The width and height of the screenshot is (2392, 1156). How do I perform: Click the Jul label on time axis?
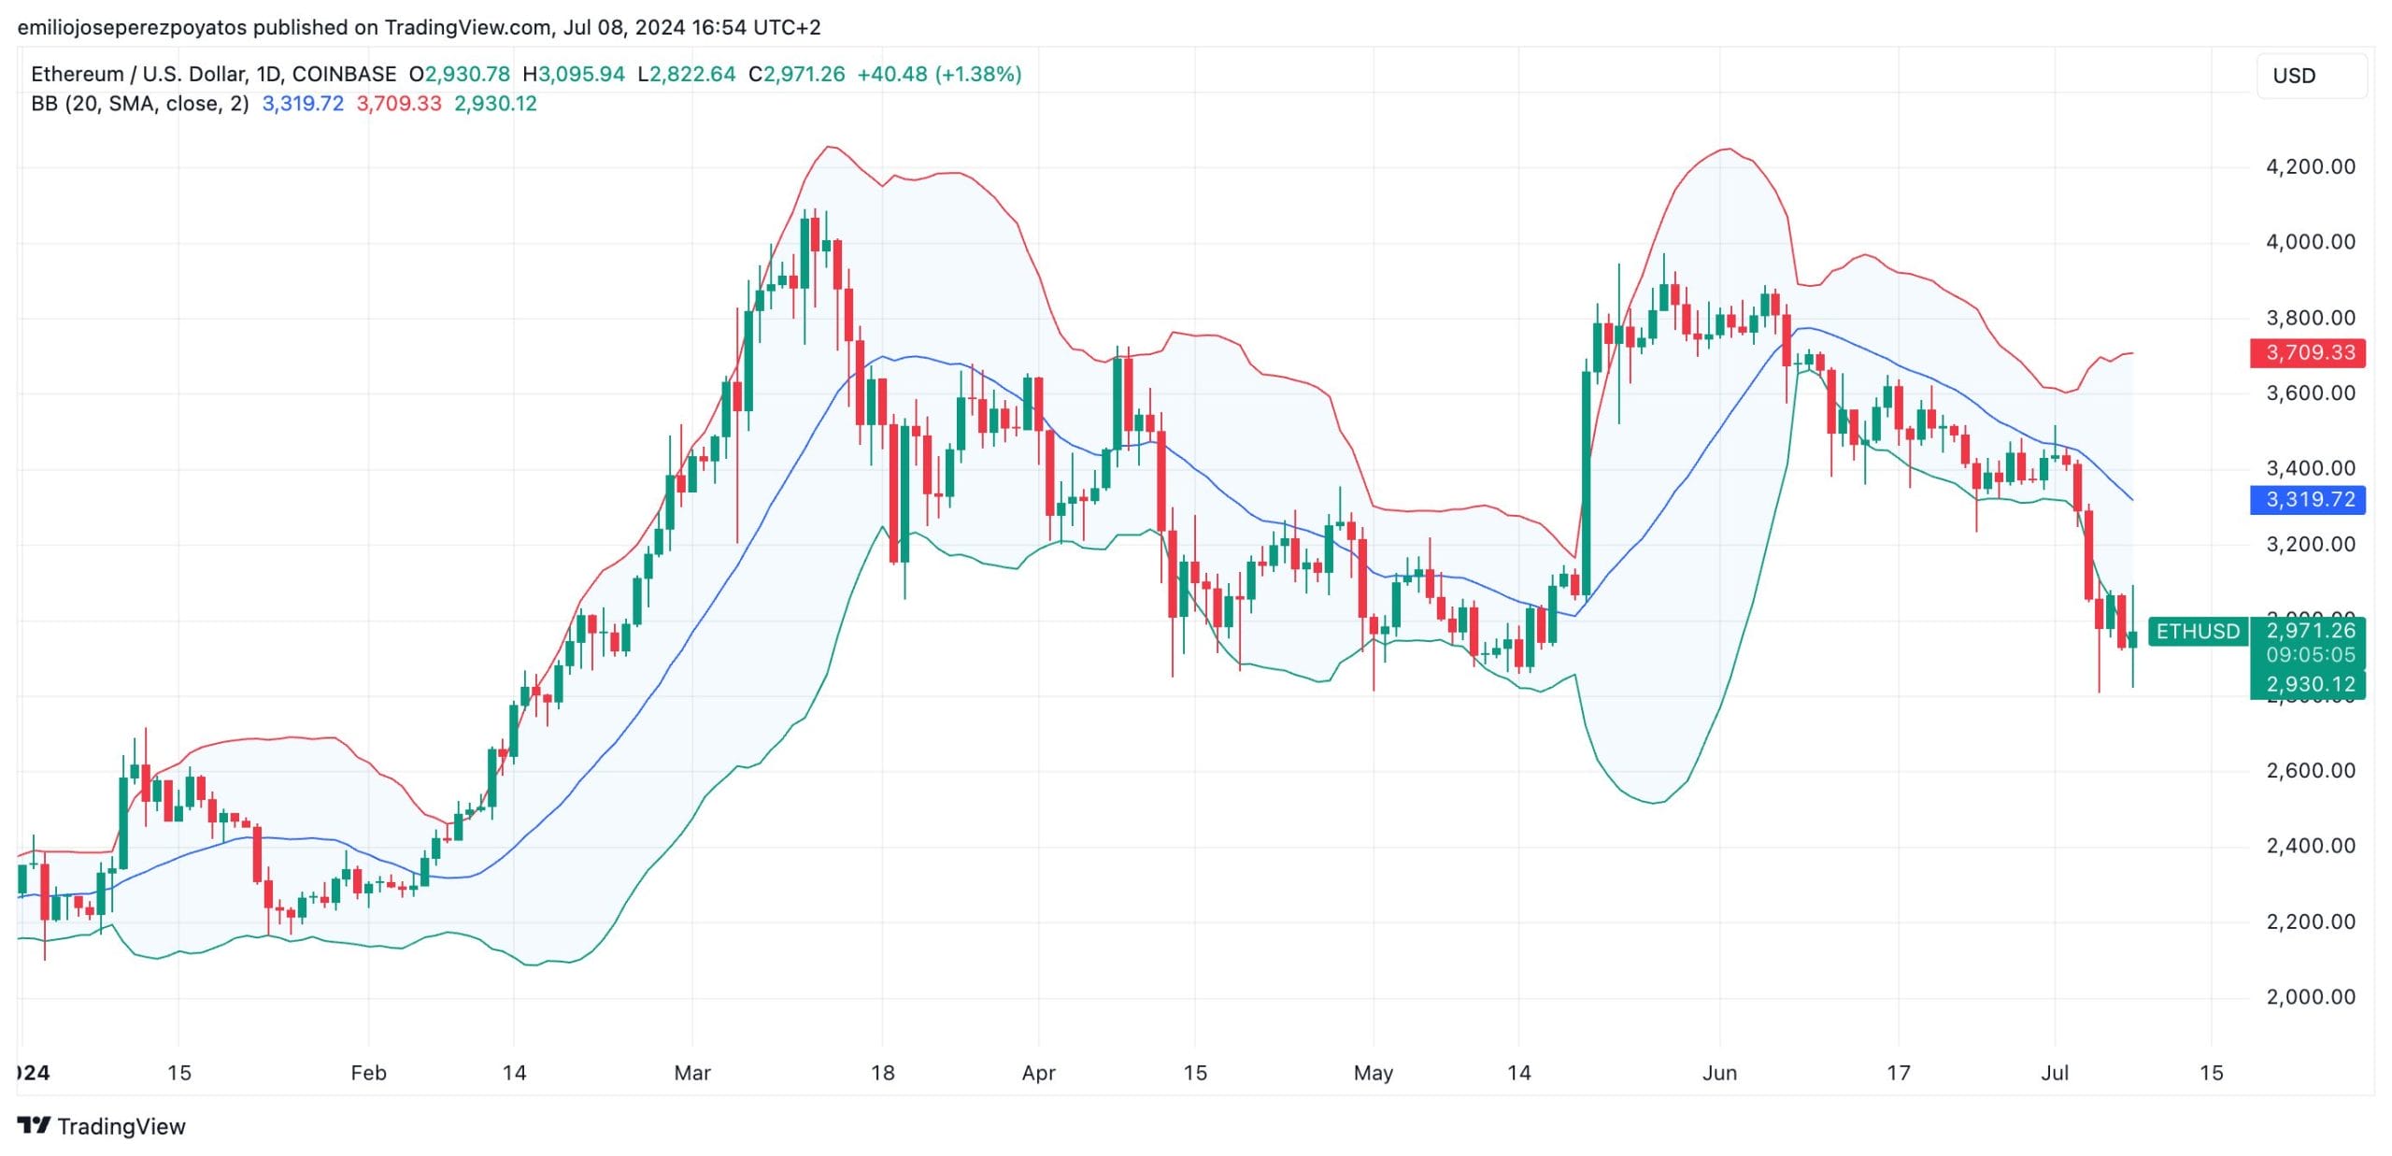[2054, 1073]
